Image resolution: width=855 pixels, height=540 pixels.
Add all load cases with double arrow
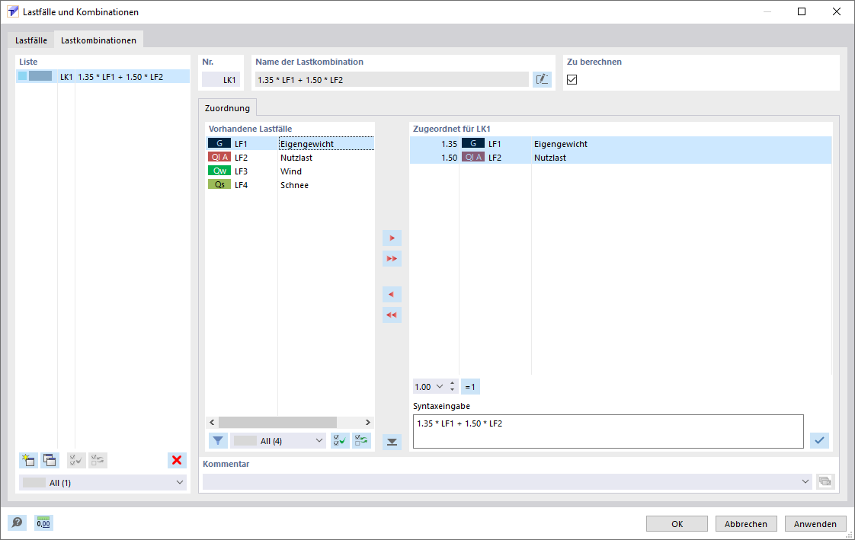(x=392, y=258)
